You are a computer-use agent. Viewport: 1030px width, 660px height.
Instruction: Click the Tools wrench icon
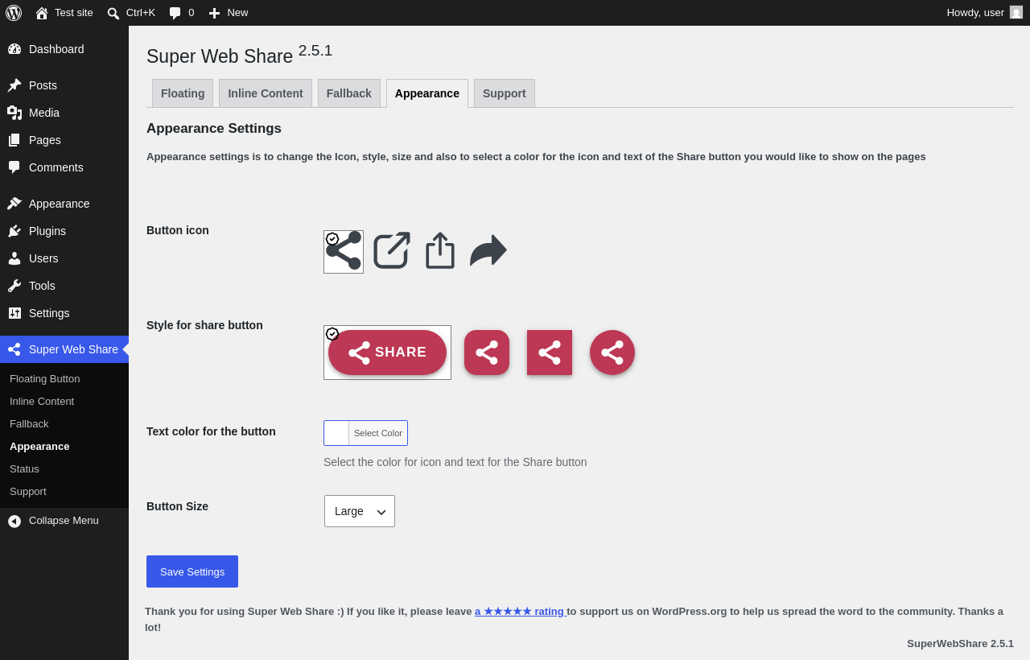click(x=14, y=286)
